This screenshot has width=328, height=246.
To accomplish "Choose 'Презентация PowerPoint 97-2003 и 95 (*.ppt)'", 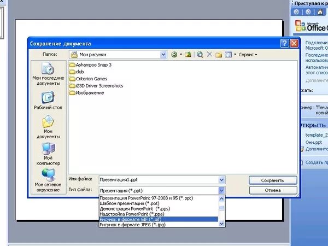I will (159, 198).
